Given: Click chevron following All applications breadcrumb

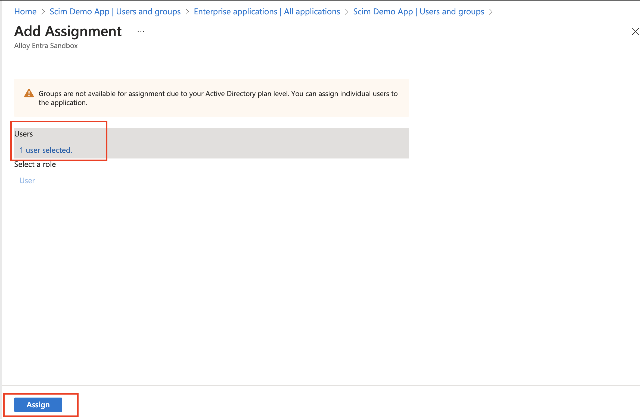Looking at the screenshot, I should click(x=346, y=12).
